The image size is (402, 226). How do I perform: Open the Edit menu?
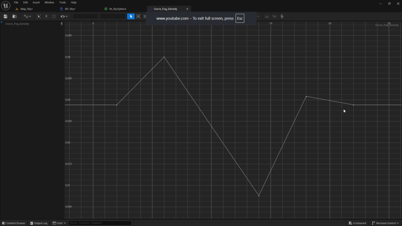tap(26, 3)
